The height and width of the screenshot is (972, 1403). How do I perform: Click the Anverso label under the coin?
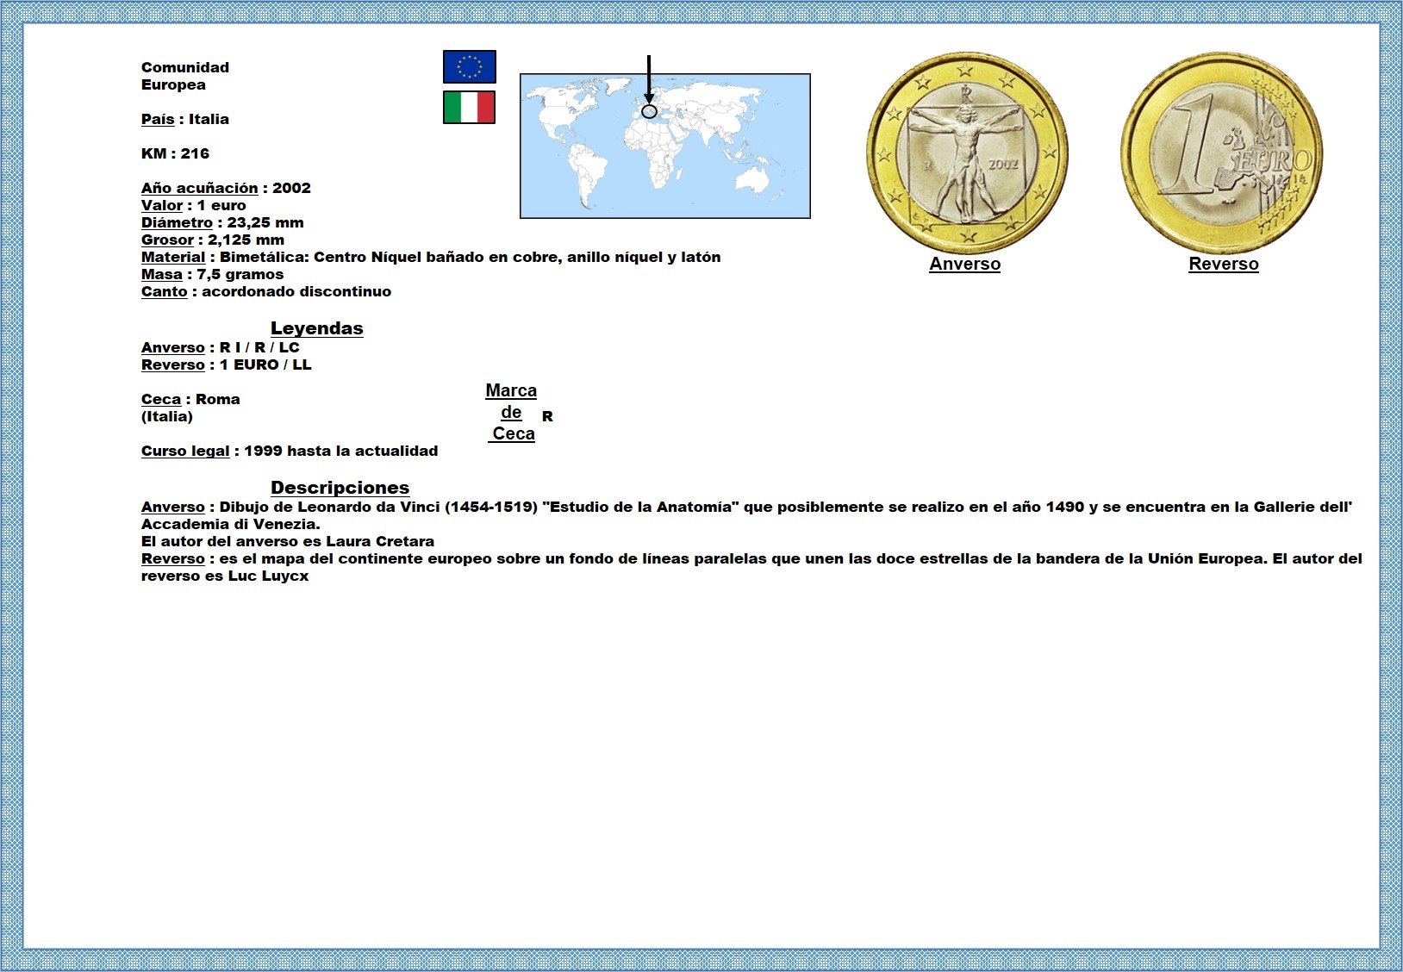coord(965,265)
